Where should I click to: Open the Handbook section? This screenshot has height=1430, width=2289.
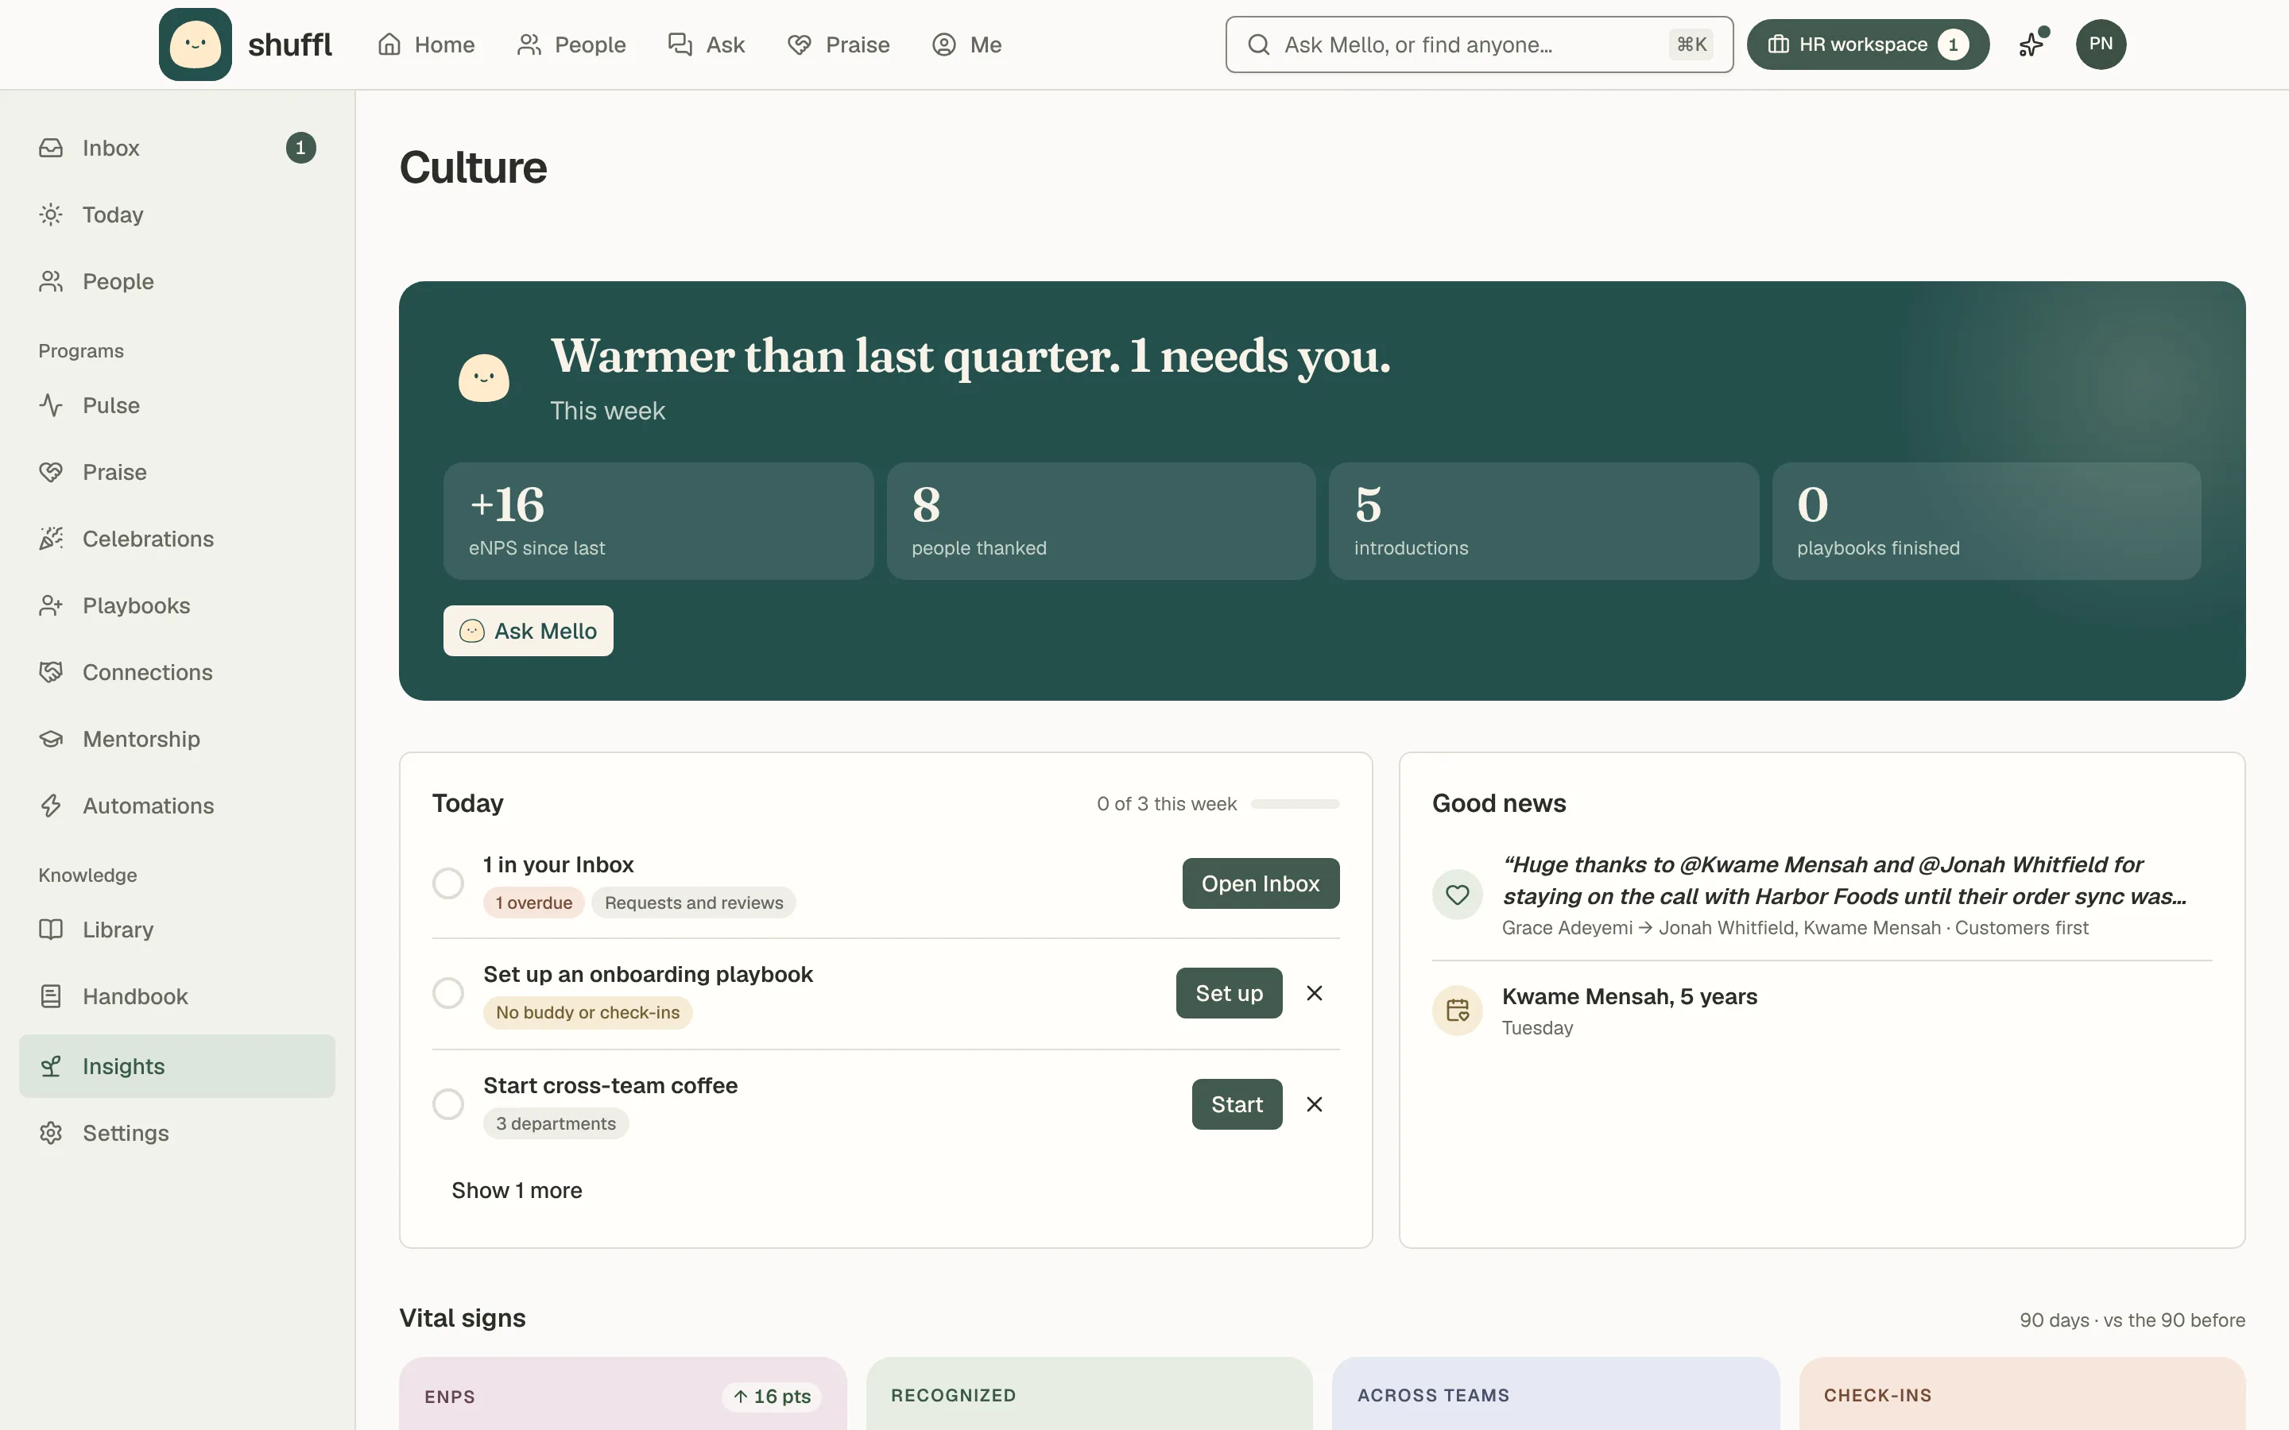(x=177, y=996)
